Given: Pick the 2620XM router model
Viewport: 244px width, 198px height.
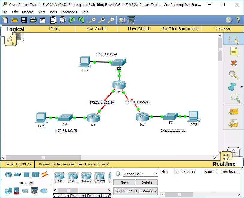Looking at the screenshot, I should (86, 177).
